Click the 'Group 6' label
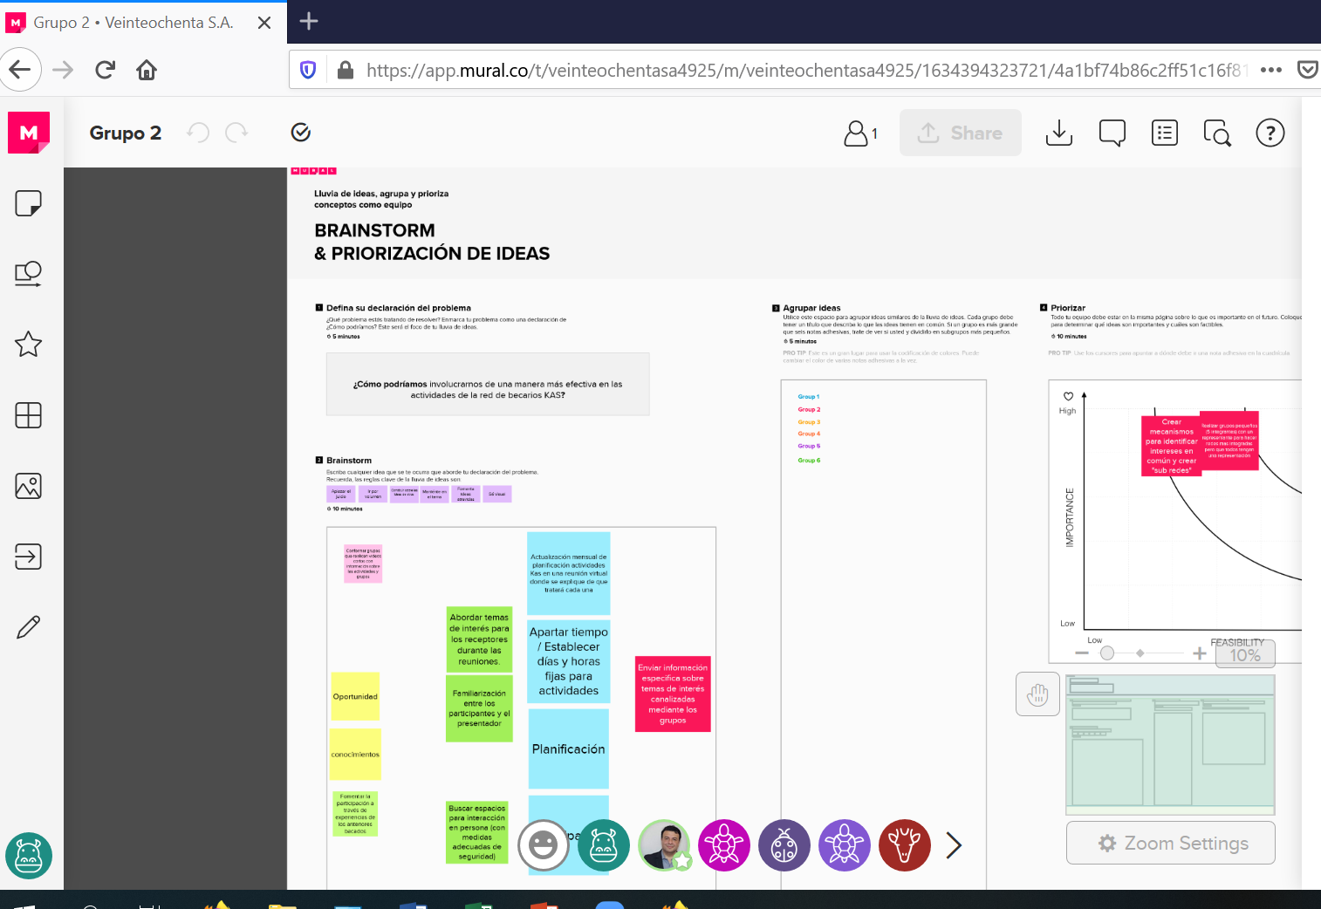The width and height of the screenshot is (1321, 909). (809, 461)
